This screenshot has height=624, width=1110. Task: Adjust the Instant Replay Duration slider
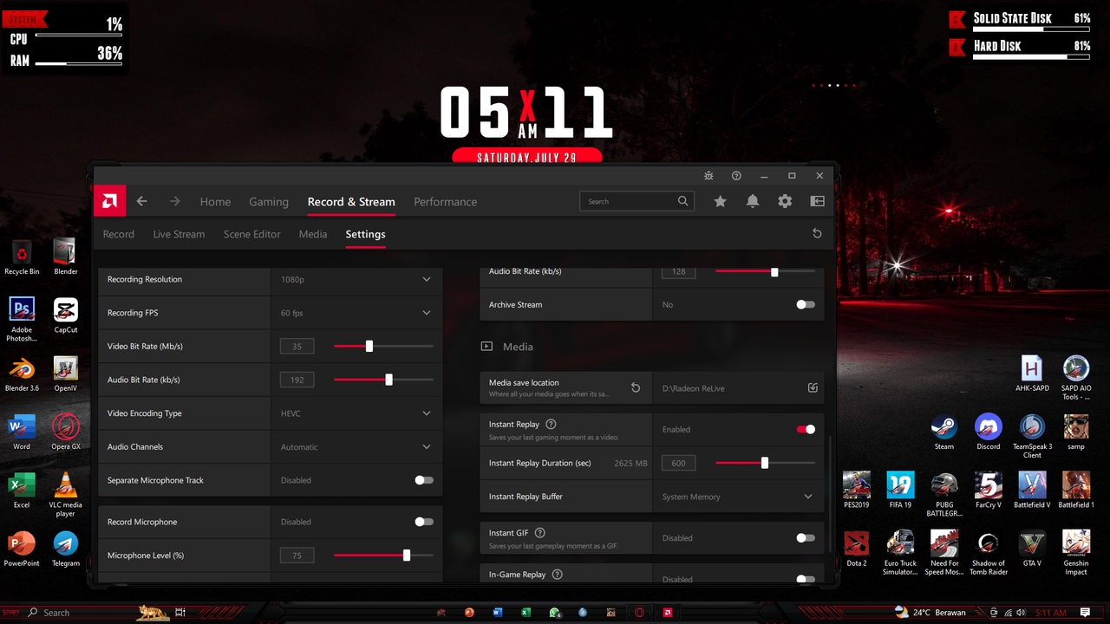point(765,463)
